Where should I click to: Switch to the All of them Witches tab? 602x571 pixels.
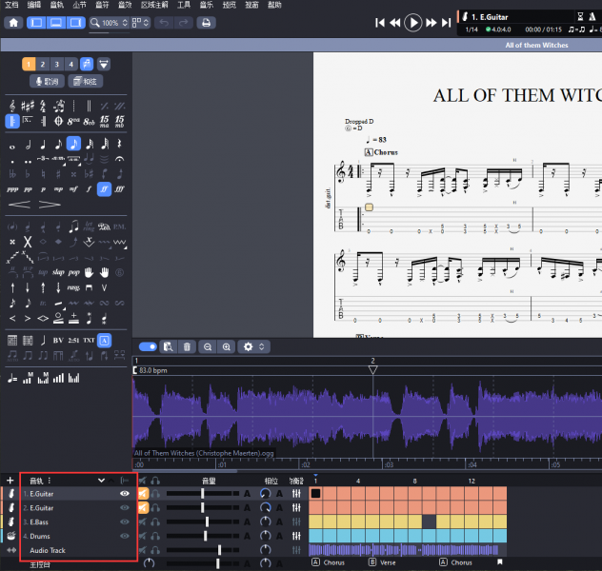tap(536, 45)
